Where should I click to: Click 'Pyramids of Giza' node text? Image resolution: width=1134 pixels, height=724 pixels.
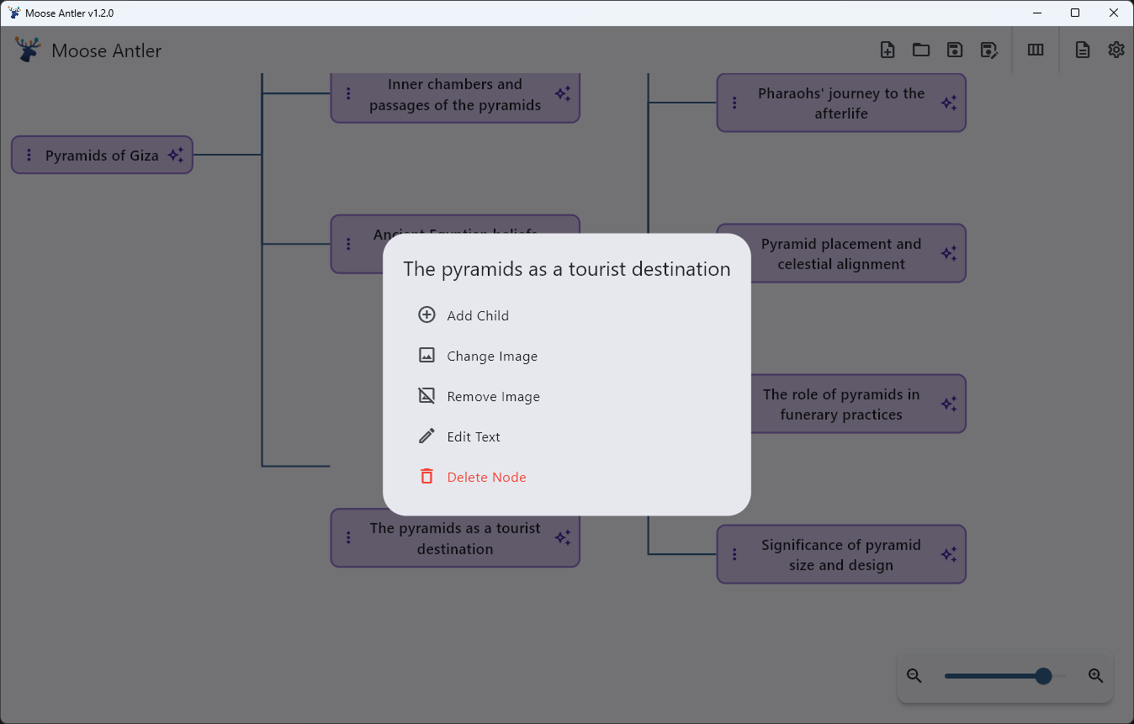pyautogui.click(x=102, y=156)
